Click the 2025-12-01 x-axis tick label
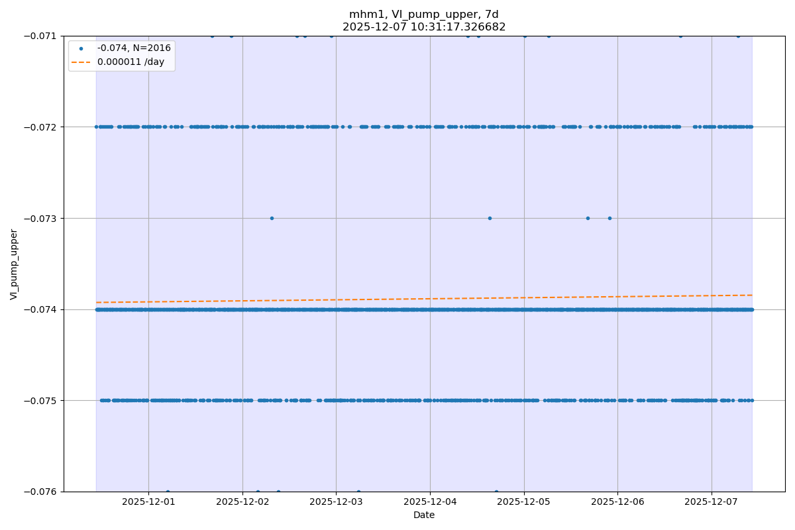This screenshot has width=795, height=530. (x=148, y=502)
